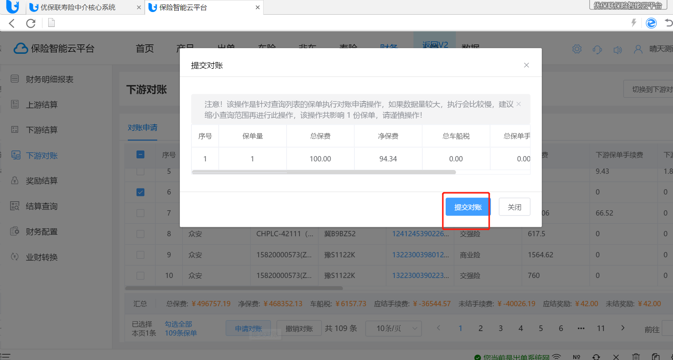The image size is (673, 360).
Task: Open the settings gear icon in header
Action: click(x=577, y=49)
